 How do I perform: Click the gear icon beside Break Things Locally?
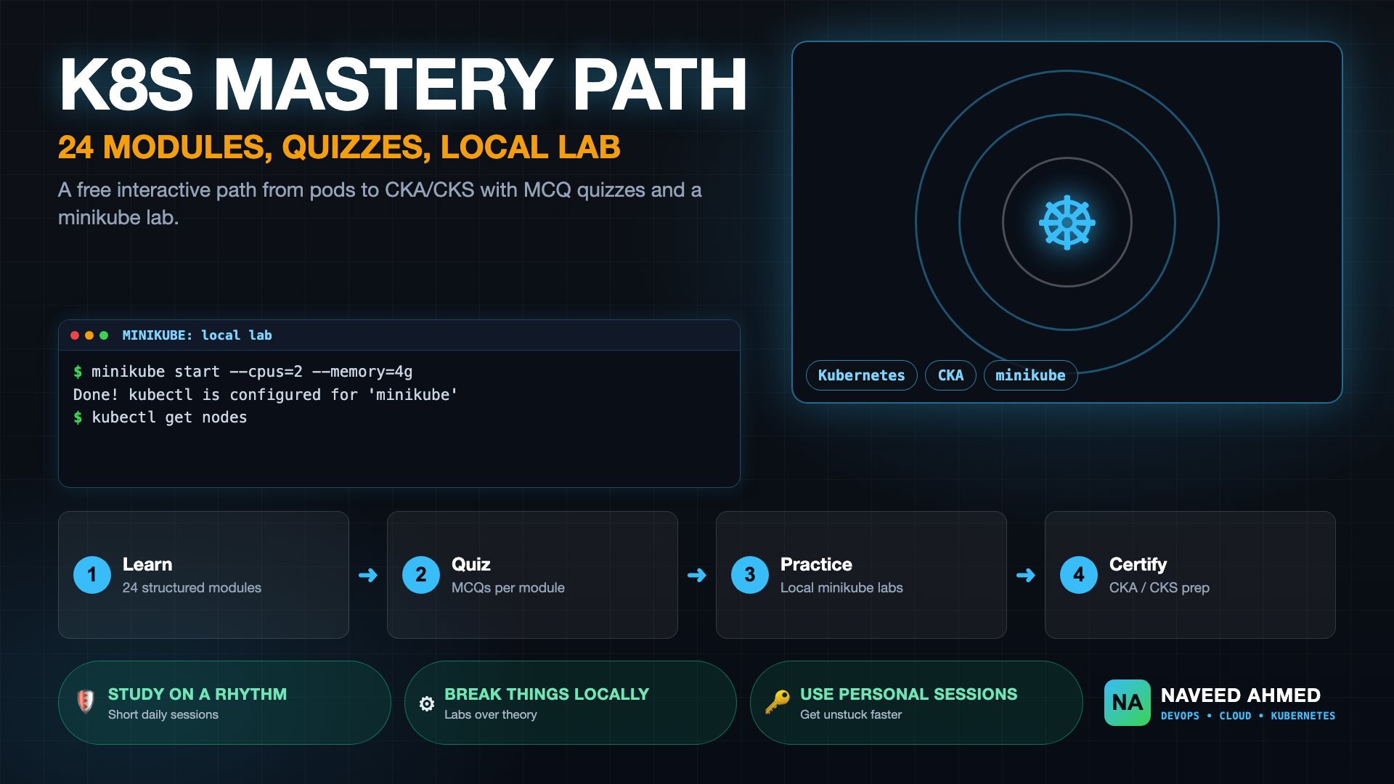click(x=427, y=703)
